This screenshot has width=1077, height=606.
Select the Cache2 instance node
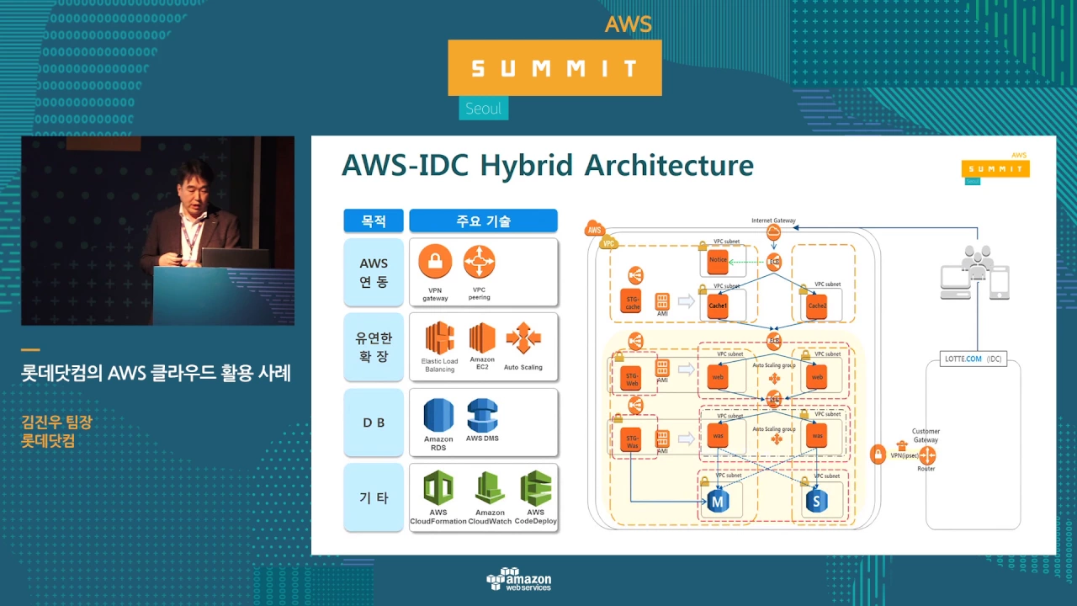[817, 306]
